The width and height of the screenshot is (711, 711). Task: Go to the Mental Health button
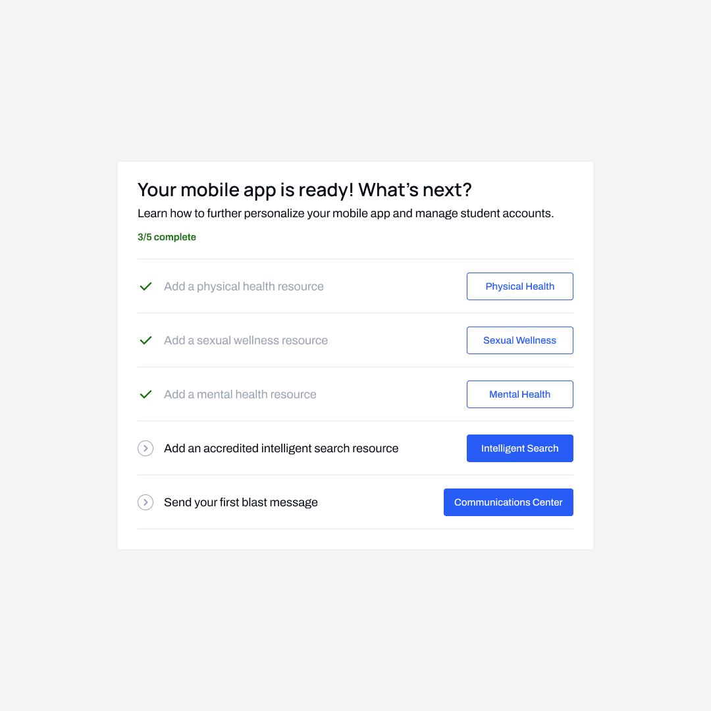click(x=519, y=394)
